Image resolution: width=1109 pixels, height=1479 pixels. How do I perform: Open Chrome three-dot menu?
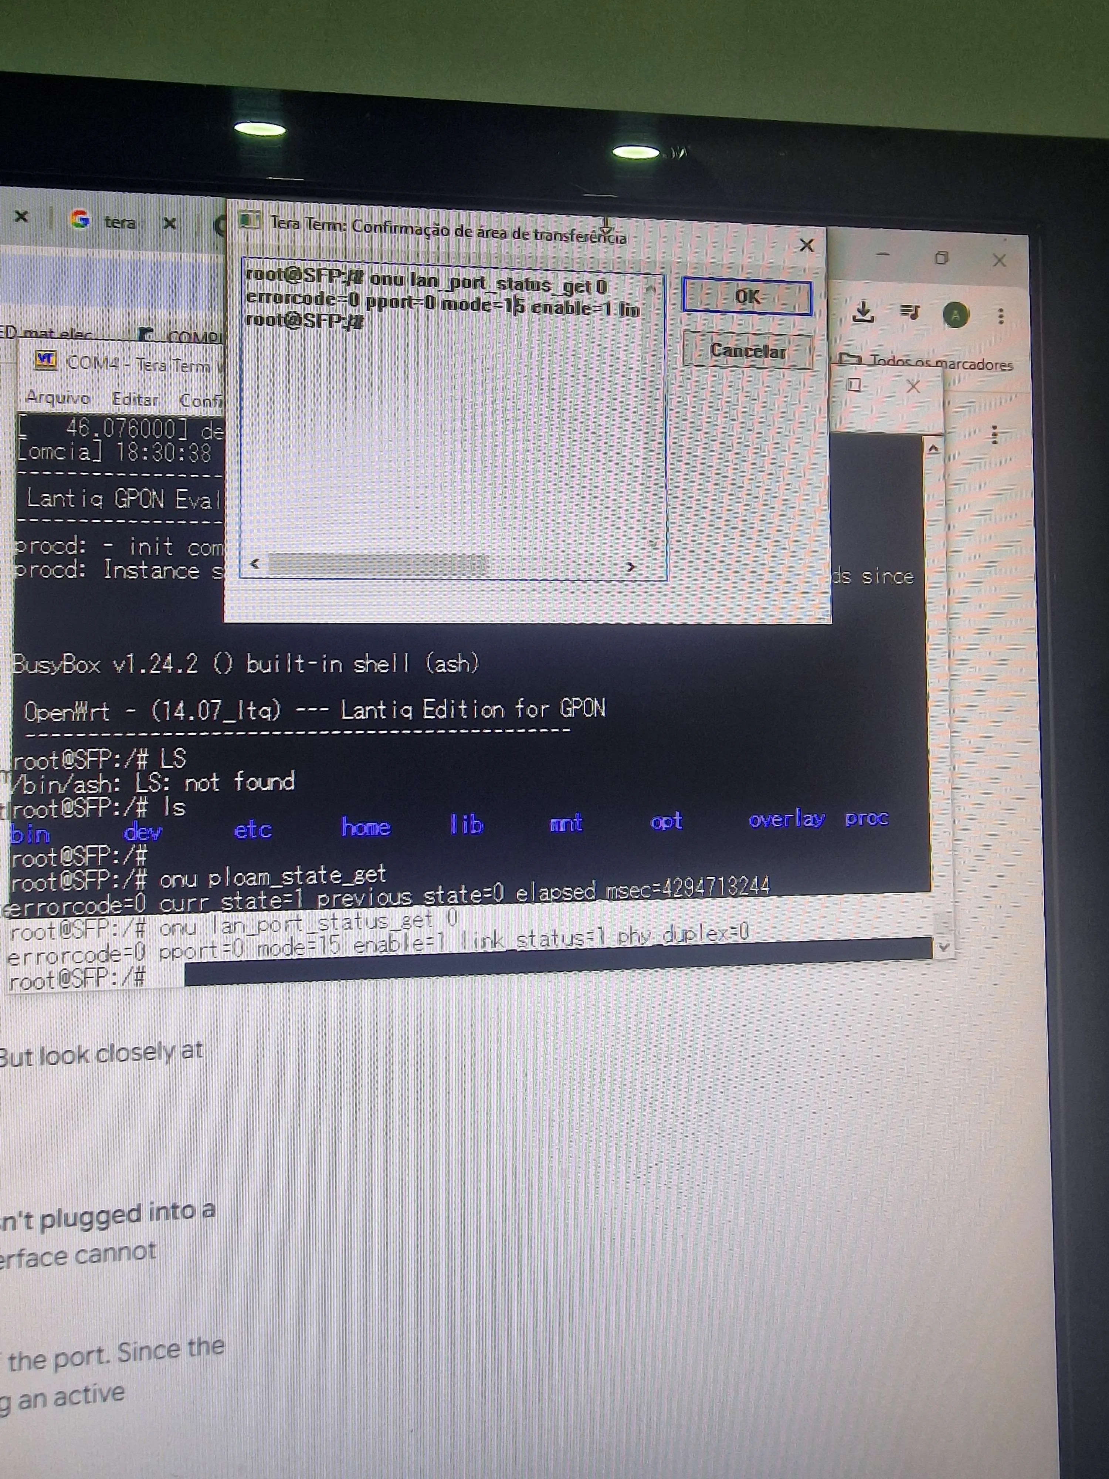(1000, 316)
